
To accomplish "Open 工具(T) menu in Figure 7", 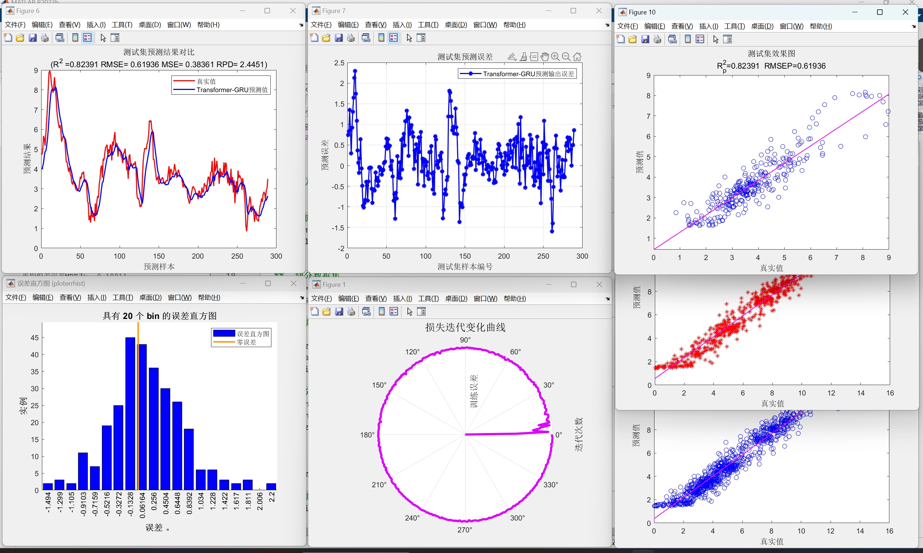I will (x=428, y=25).
